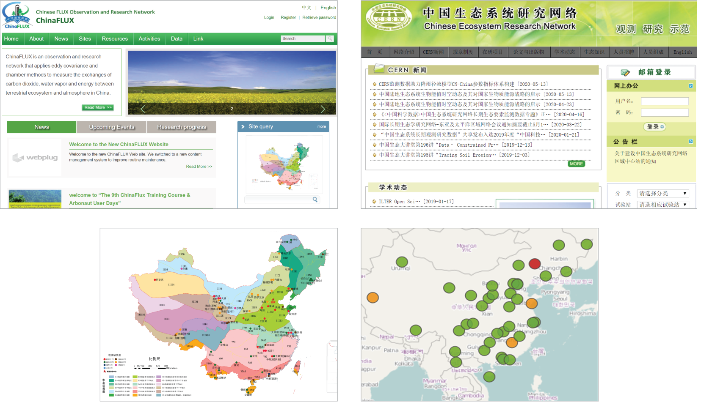The image size is (701, 402).
Task: Click bullet icon of the 2020-04-16 news item
Action: point(374,115)
